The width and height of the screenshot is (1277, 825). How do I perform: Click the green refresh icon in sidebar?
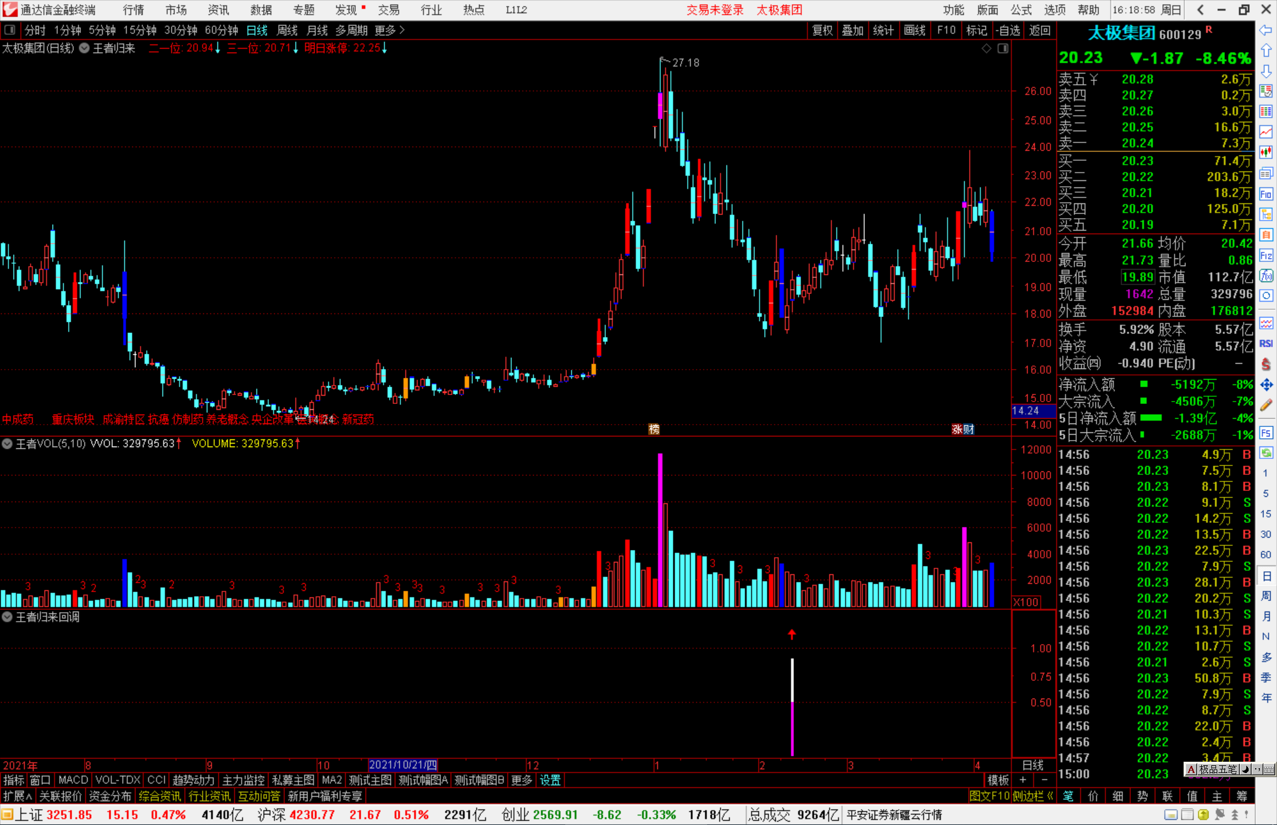1266,453
